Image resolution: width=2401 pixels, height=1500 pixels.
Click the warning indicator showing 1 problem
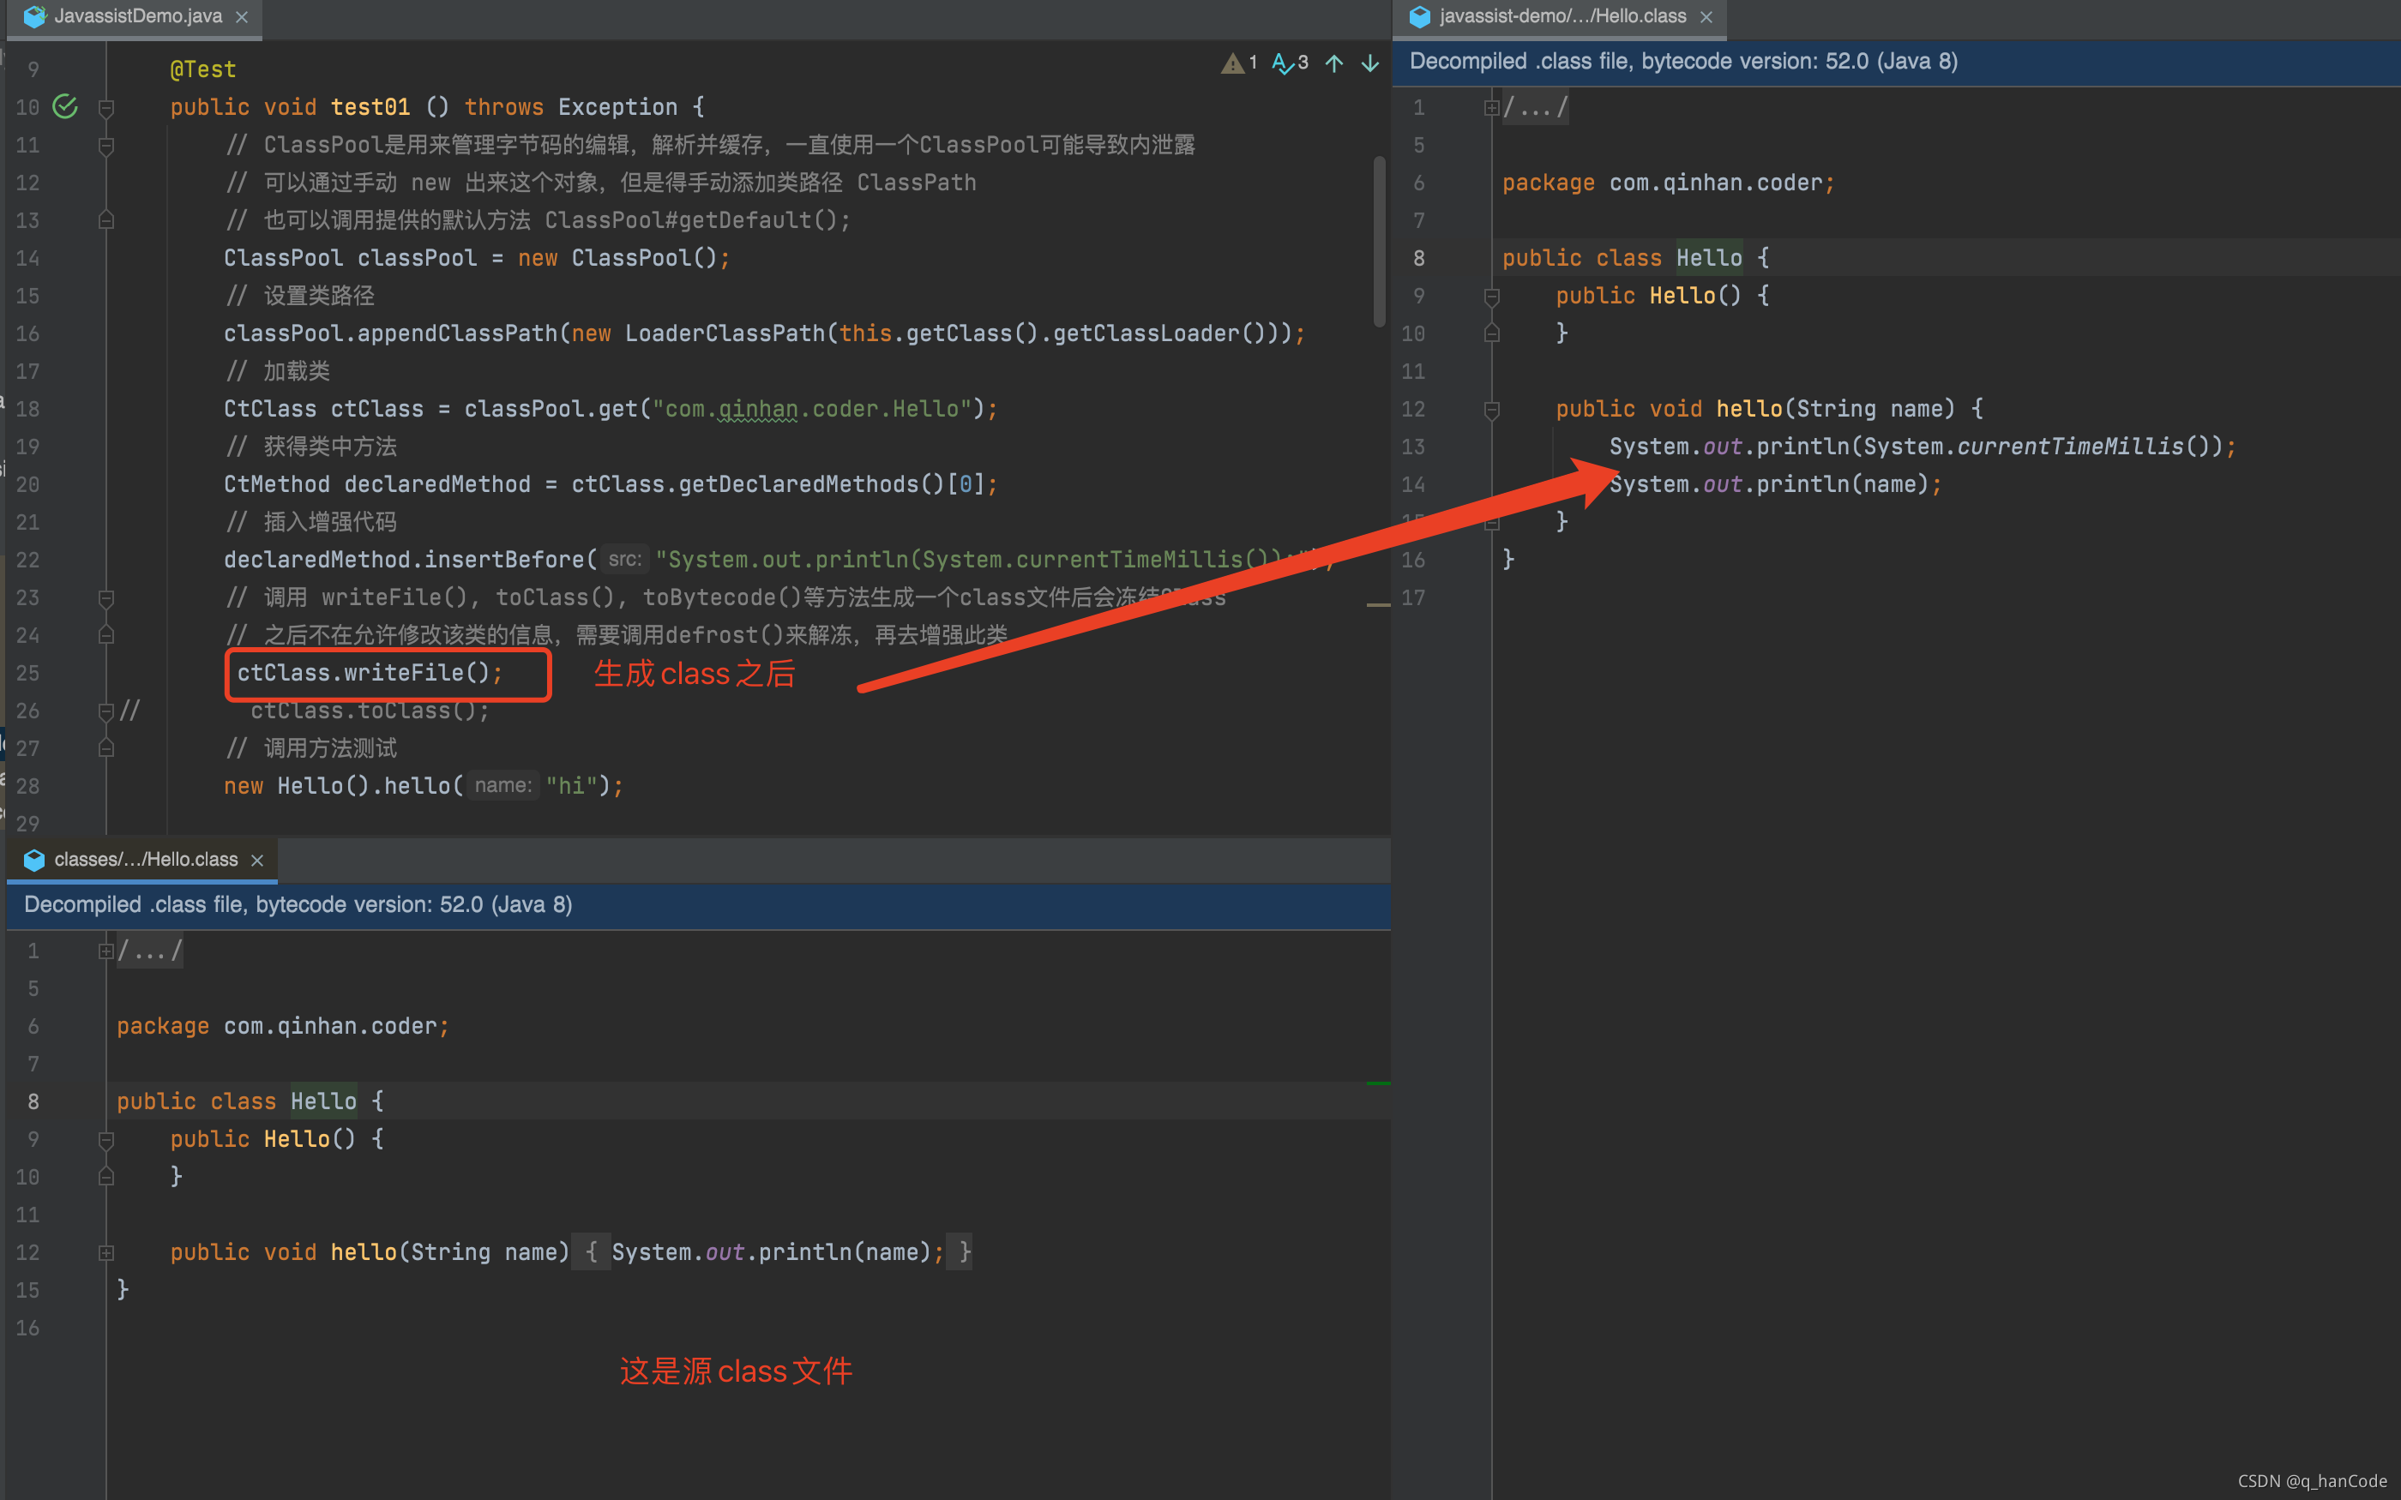click(1239, 63)
